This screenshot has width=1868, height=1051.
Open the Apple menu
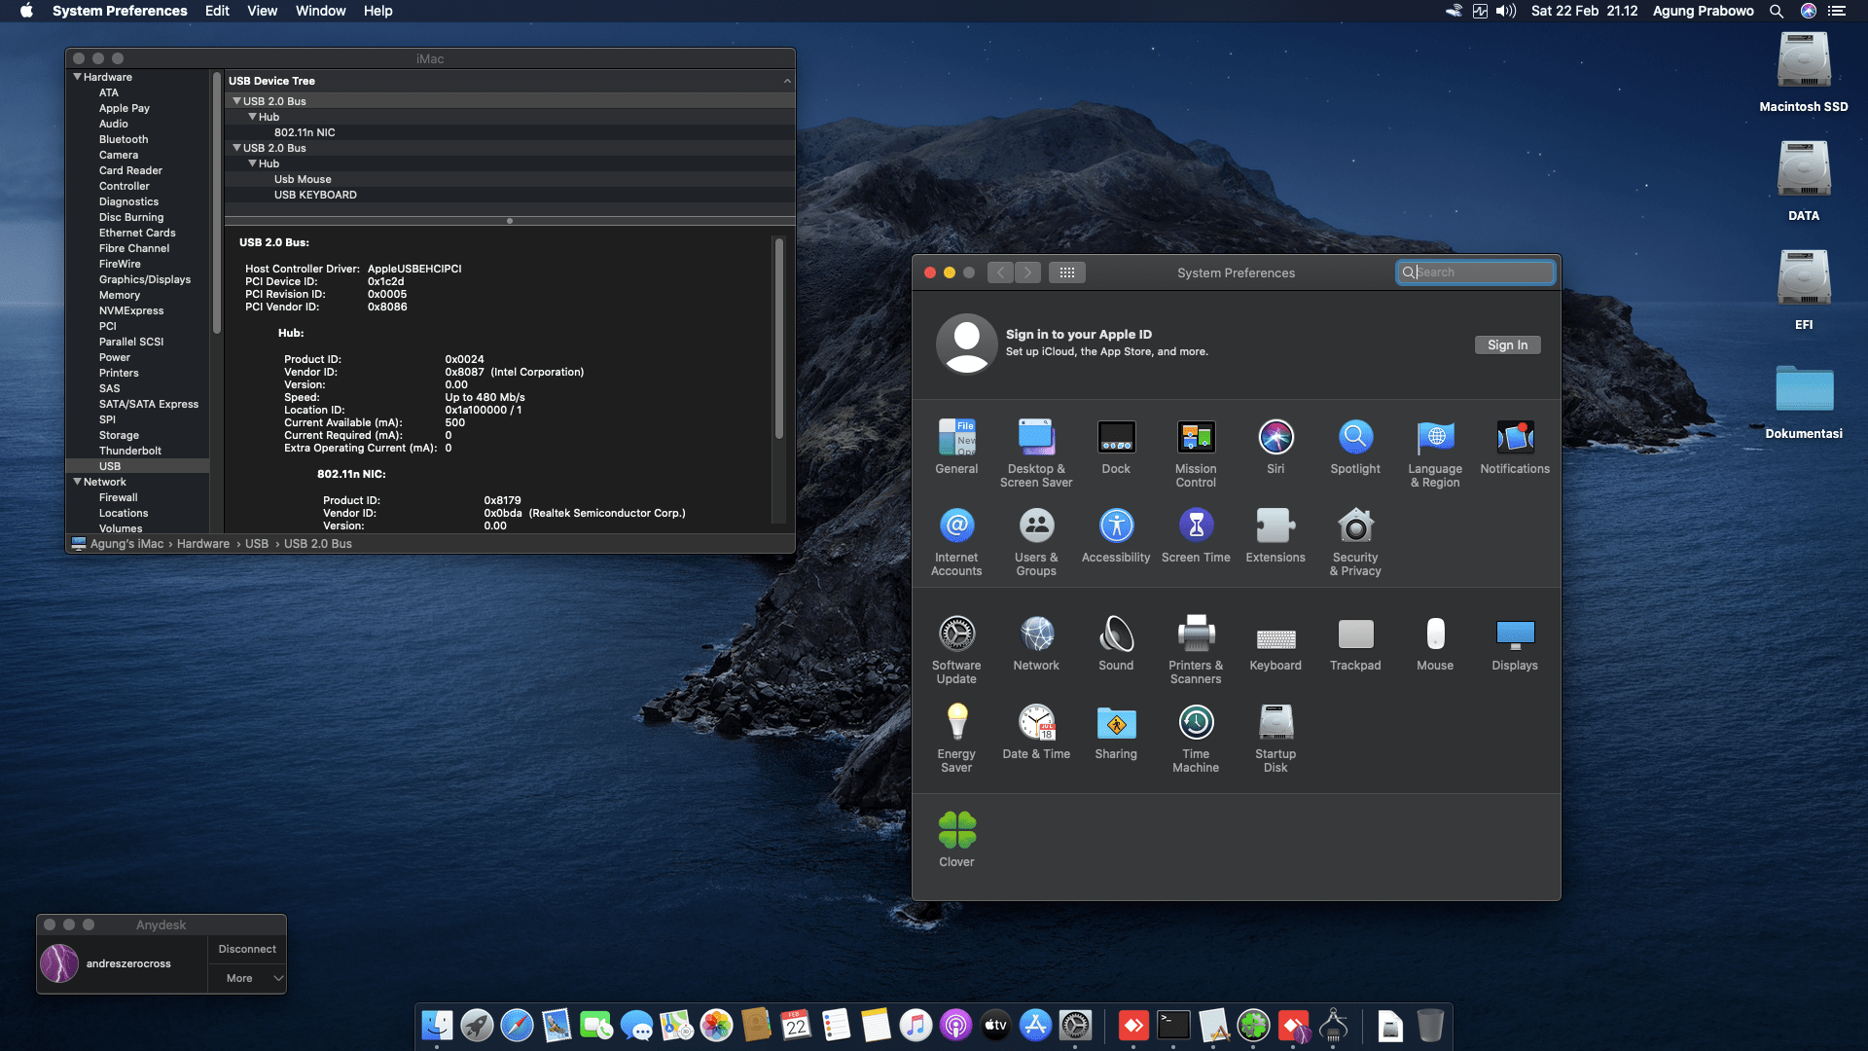coord(26,11)
